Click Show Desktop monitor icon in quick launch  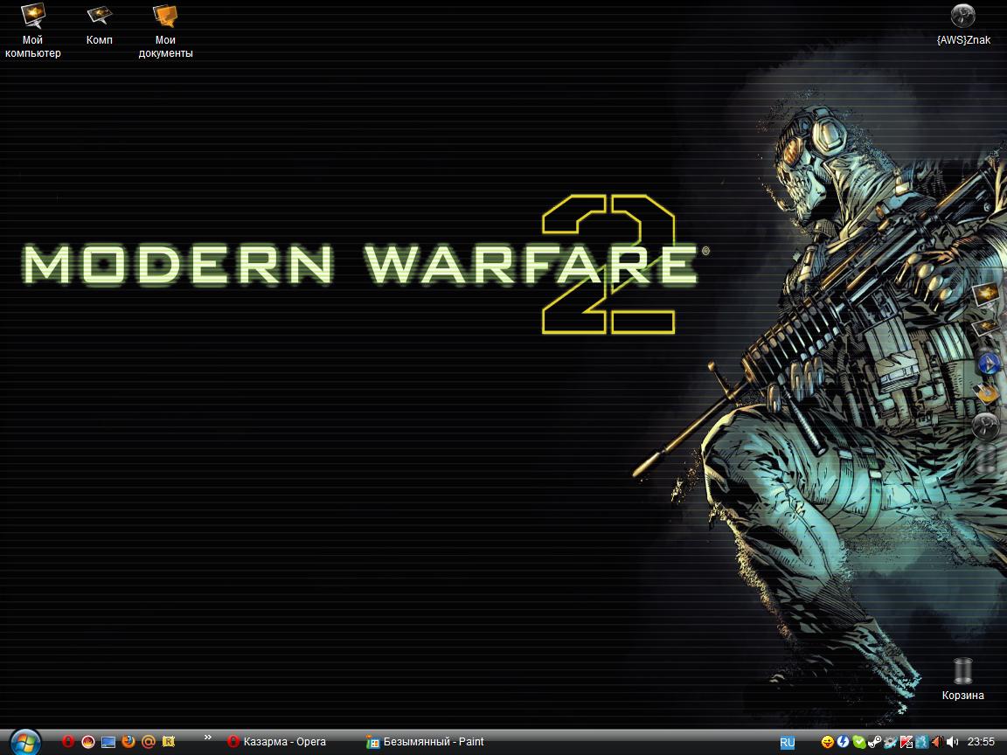click(108, 742)
